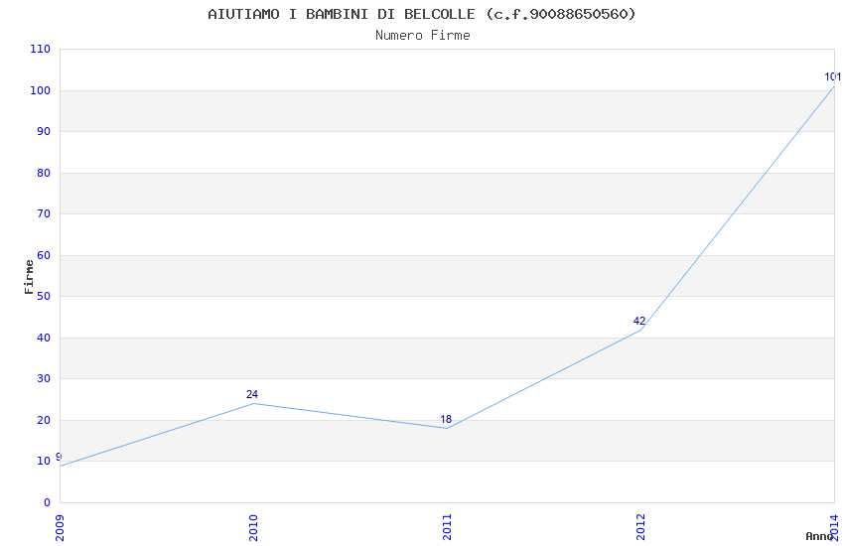844x546 pixels.
Task: Select the data label 42
Action: coord(638,321)
